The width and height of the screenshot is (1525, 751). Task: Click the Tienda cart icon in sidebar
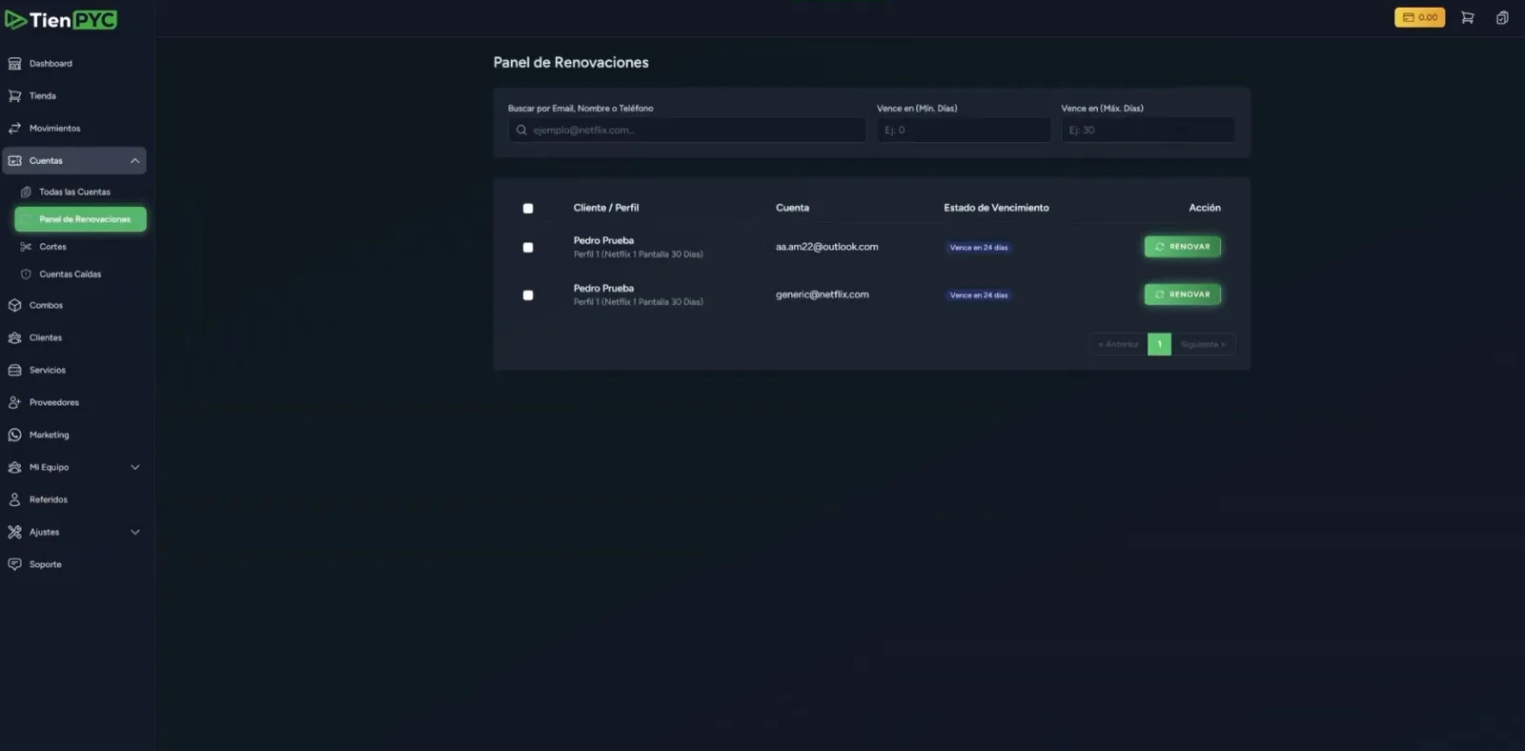[14, 96]
